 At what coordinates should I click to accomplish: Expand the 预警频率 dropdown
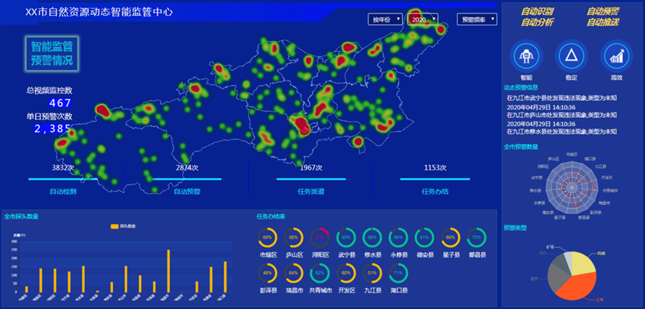click(477, 19)
